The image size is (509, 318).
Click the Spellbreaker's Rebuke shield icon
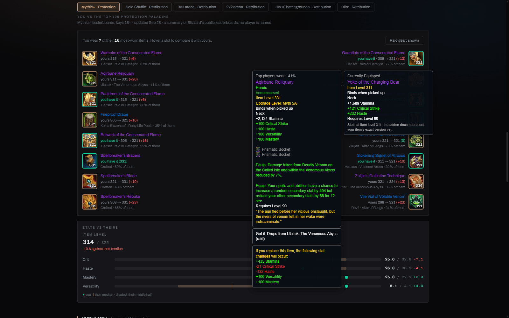click(x=90, y=202)
